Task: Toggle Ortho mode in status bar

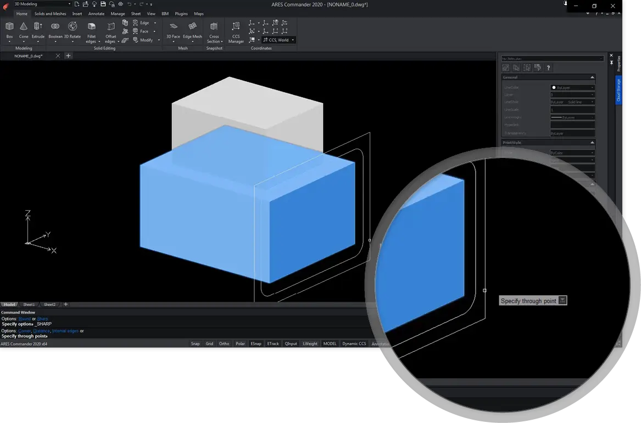Action: tap(224, 344)
